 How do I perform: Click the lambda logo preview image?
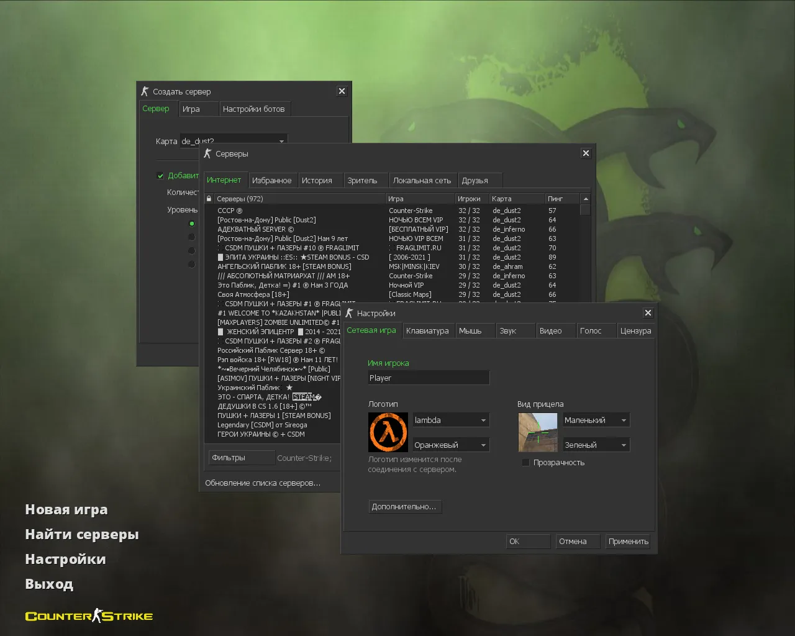[x=388, y=432]
